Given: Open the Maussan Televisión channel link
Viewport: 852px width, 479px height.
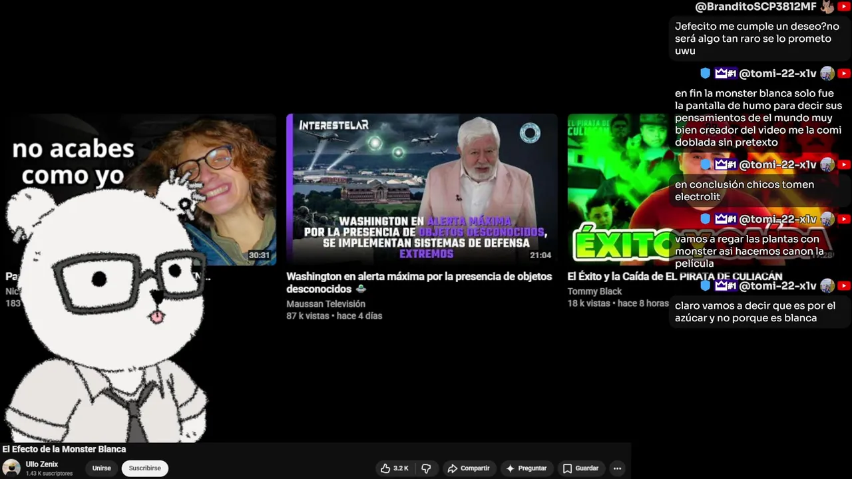Looking at the screenshot, I should coord(325,303).
